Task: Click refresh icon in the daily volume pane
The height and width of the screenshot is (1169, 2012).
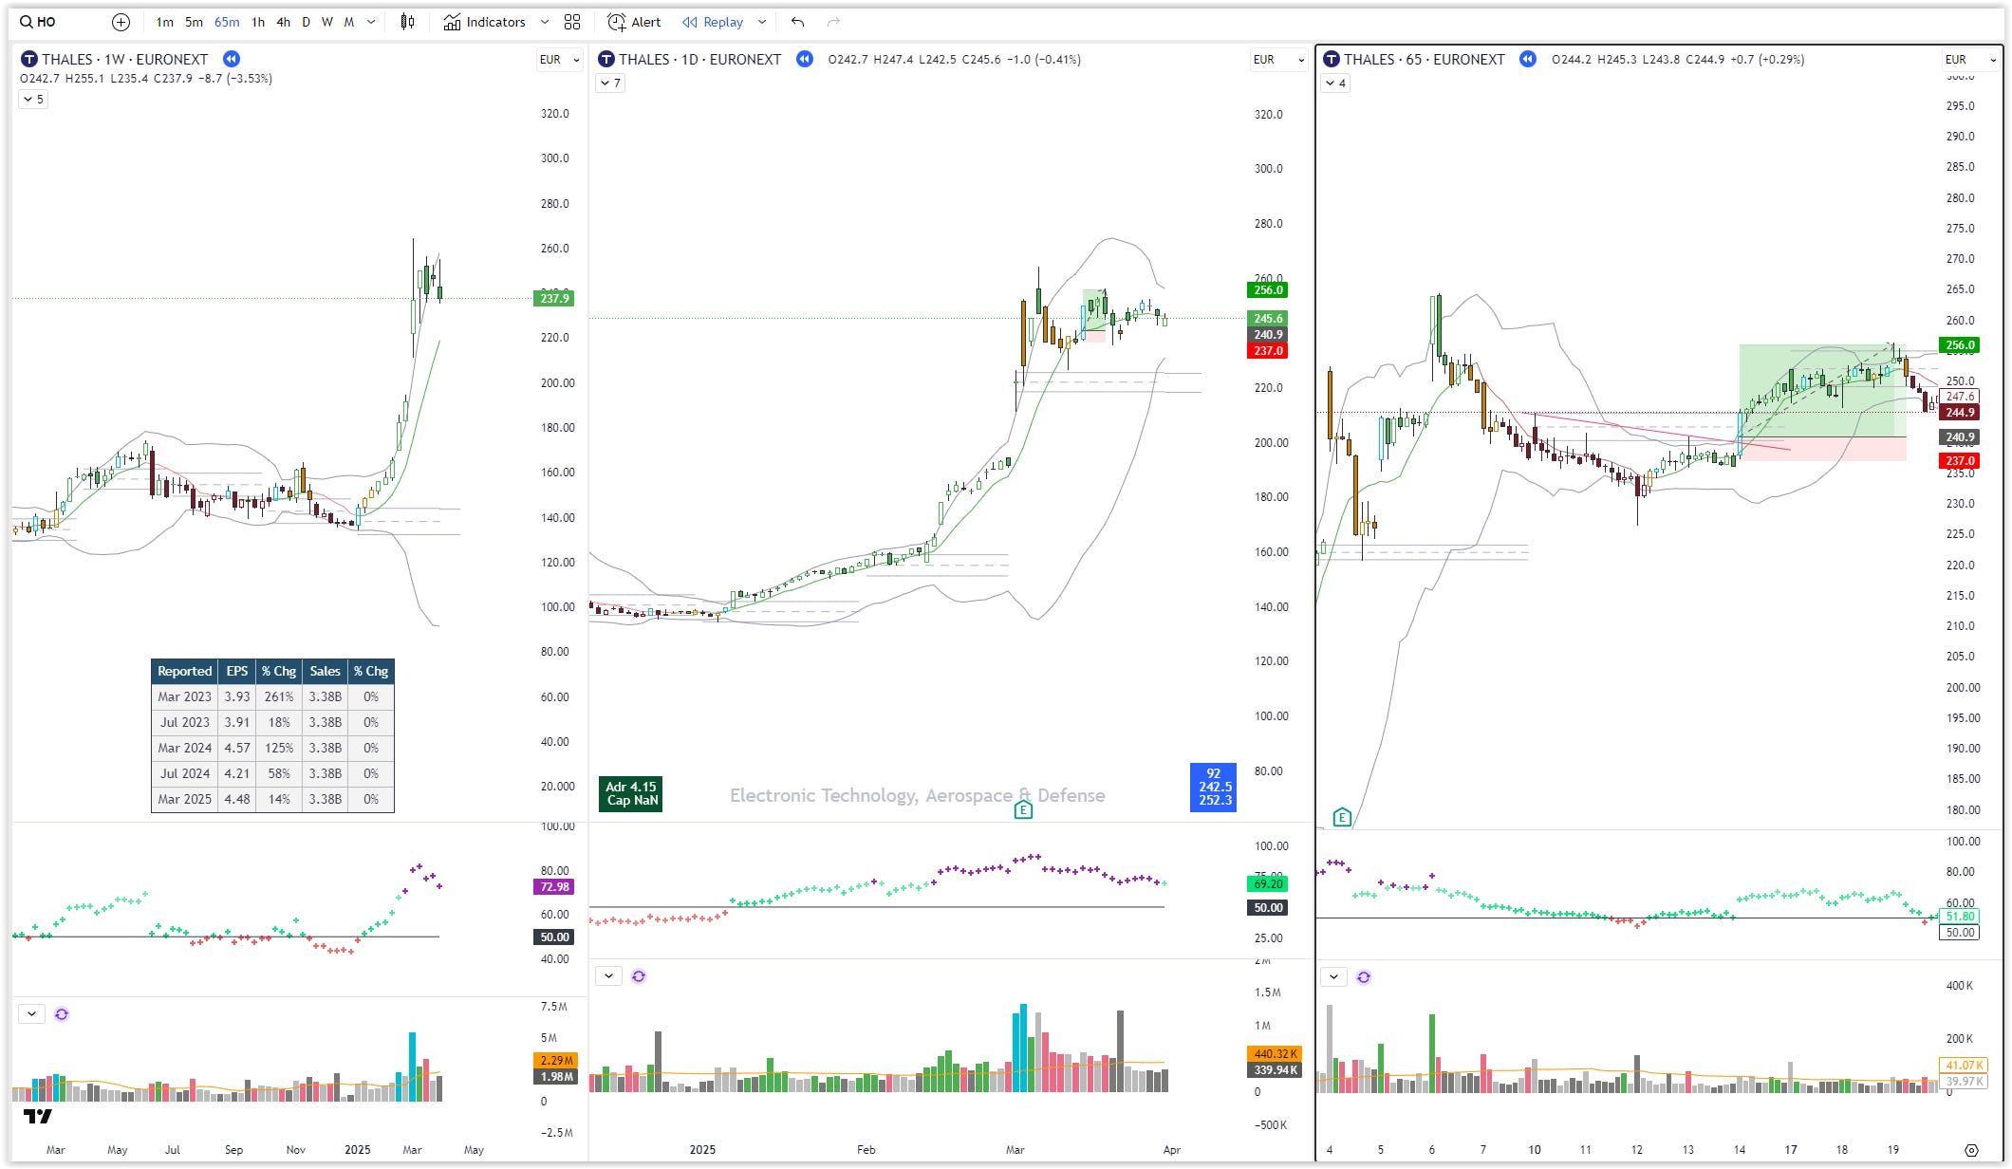Action: point(639,976)
